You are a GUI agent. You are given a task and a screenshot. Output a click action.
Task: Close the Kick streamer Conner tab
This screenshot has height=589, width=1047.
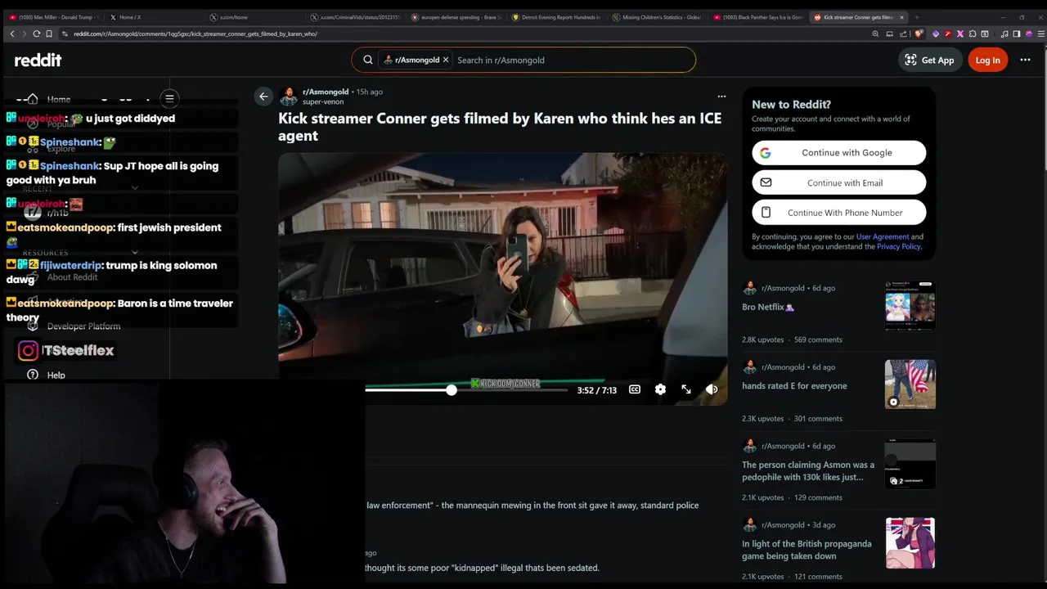(x=902, y=17)
